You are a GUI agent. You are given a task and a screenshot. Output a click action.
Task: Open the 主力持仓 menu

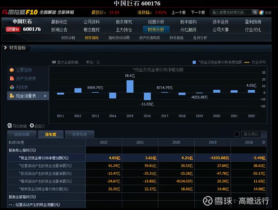[x=124, y=30]
